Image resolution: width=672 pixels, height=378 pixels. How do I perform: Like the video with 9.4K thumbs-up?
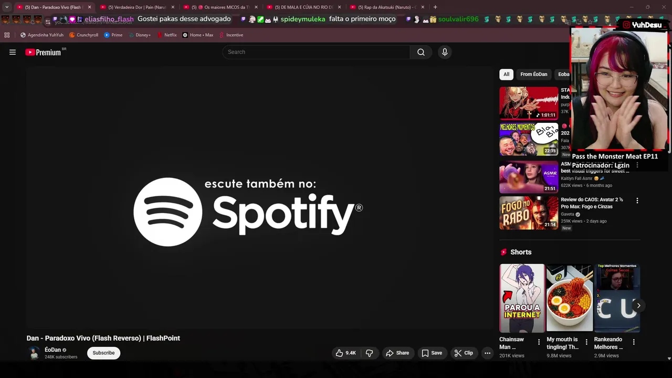346,353
